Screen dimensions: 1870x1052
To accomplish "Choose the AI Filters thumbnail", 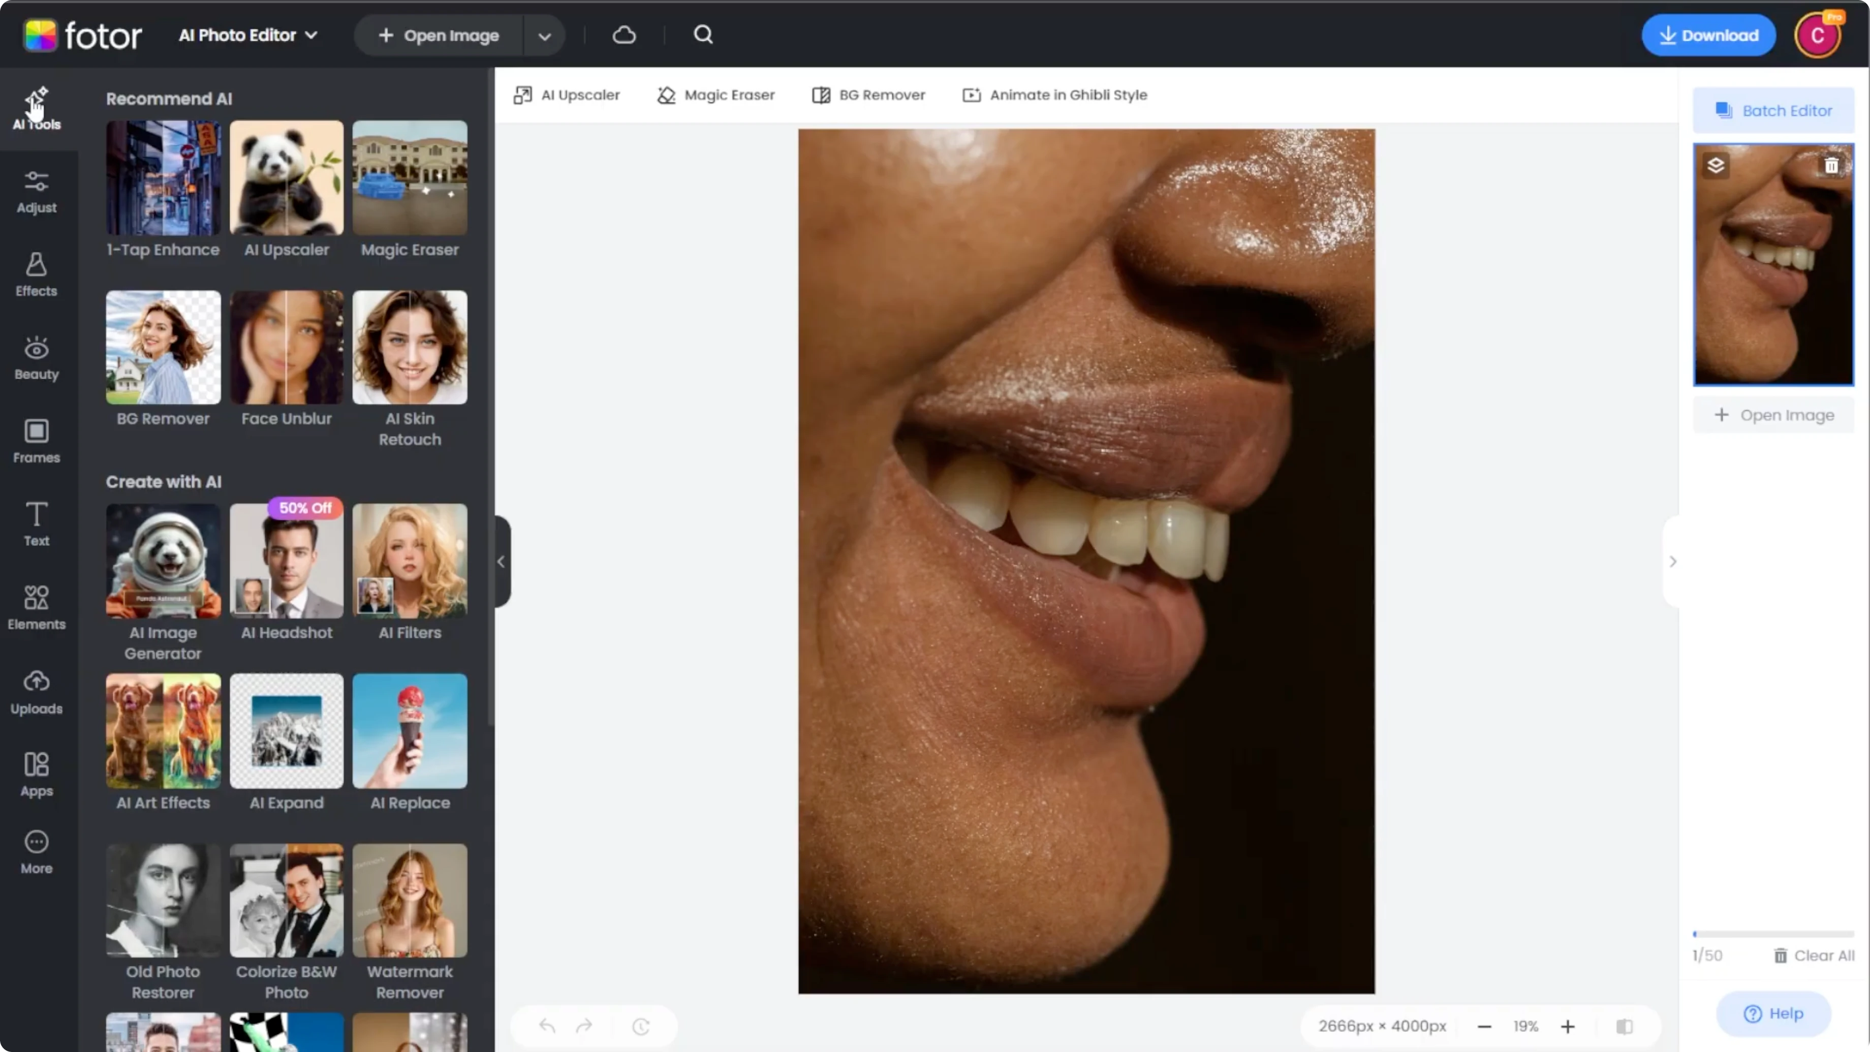I will pyautogui.click(x=410, y=561).
